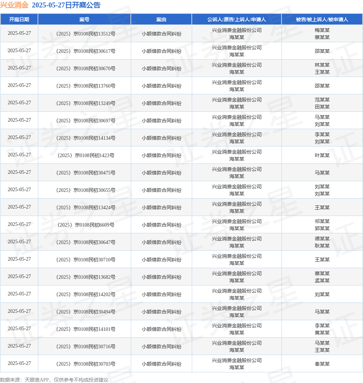Click the date in the 13512号 row
The width and height of the screenshot is (363, 383).
point(19,33)
